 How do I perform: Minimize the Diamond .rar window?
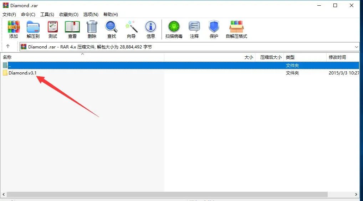319,5
